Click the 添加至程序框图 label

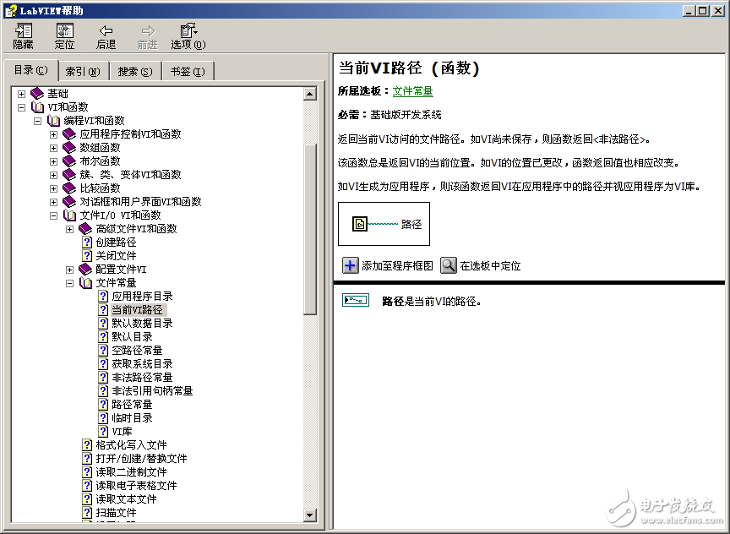point(397,266)
